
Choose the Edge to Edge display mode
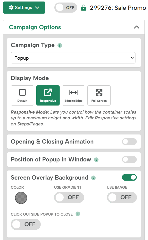tap(73, 95)
